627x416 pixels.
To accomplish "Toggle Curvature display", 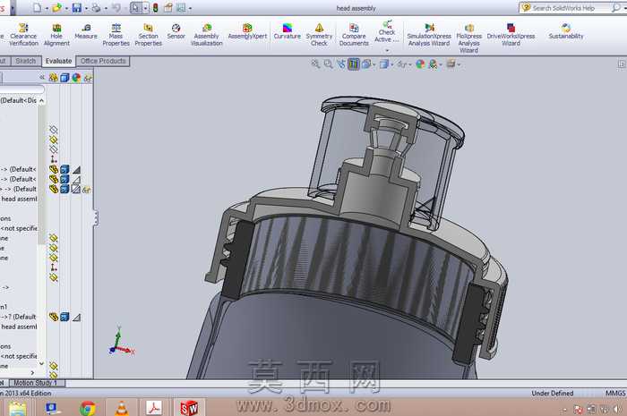I will coord(288,31).
